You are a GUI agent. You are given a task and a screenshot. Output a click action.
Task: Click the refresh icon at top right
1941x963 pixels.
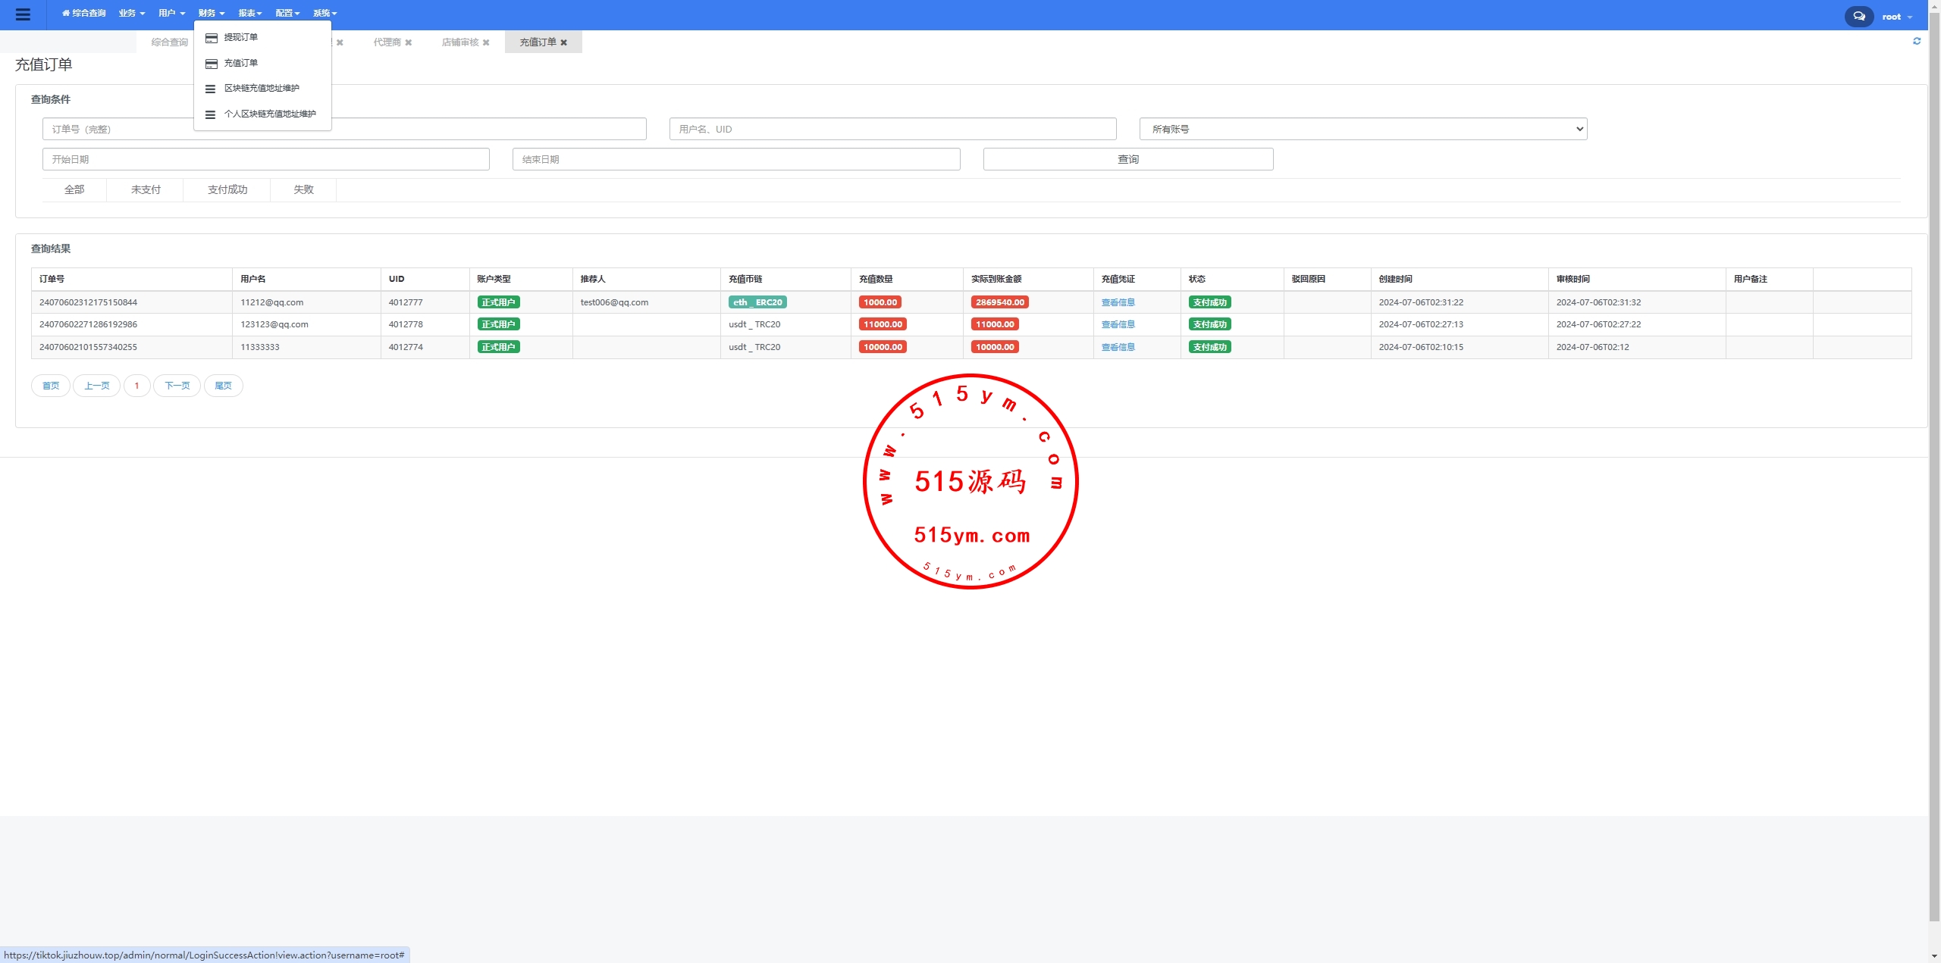(x=1917, y=42)
